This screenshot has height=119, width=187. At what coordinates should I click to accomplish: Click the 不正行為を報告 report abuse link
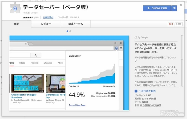click(x=147, y=91)
